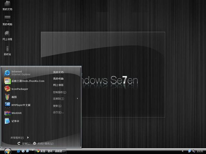Launch IconPackager from the Start menu

pos(16,89)
